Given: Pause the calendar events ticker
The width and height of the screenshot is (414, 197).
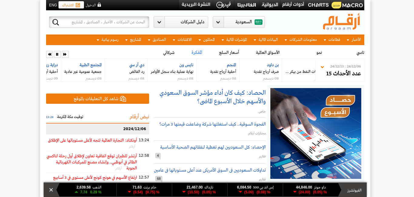Looking at the screenshot, I should [57, 54].
